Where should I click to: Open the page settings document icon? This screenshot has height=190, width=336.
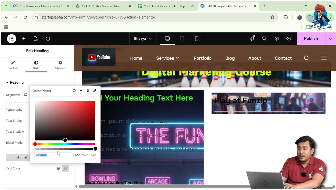point(35,39)
